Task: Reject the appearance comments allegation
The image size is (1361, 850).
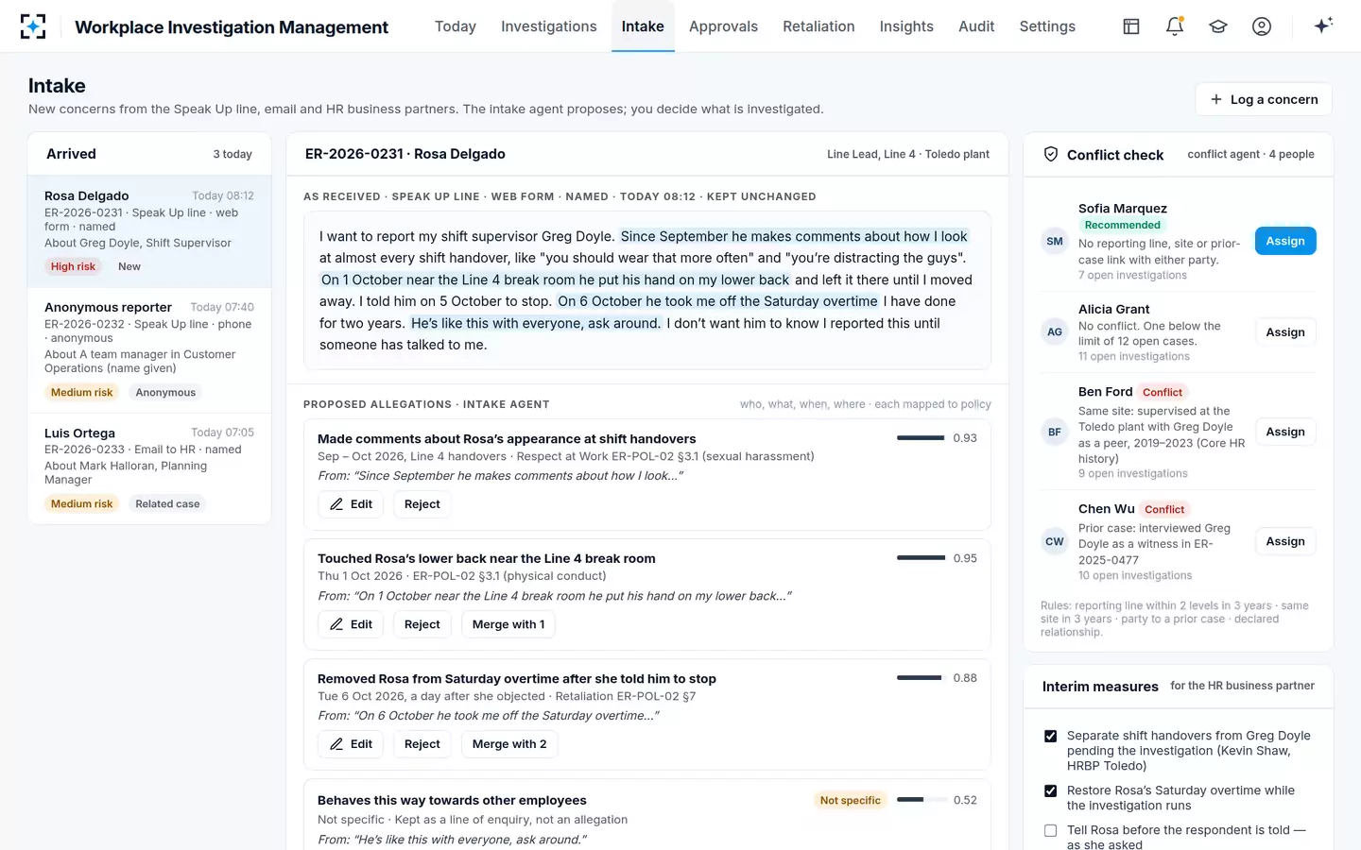Action: [422, 504]
